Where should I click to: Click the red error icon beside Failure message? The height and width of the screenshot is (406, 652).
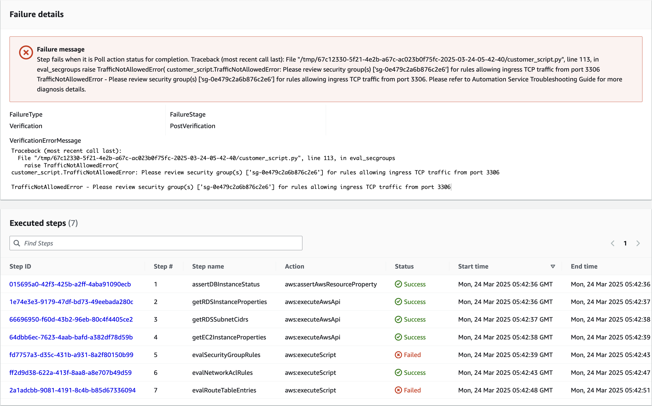coord(26,52)
